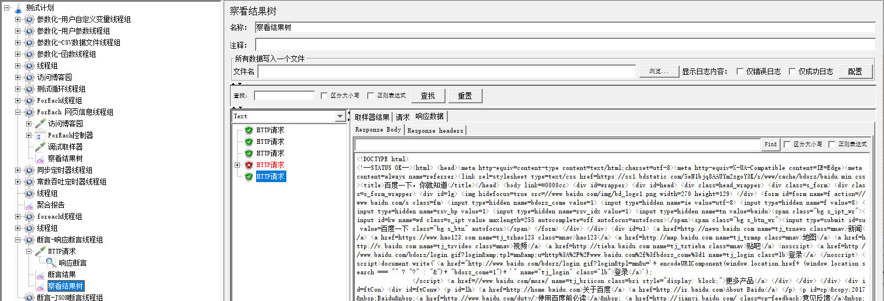Click the highlighted HTTP请求 result text
The image size is (884, 301).
coord(270,176)
